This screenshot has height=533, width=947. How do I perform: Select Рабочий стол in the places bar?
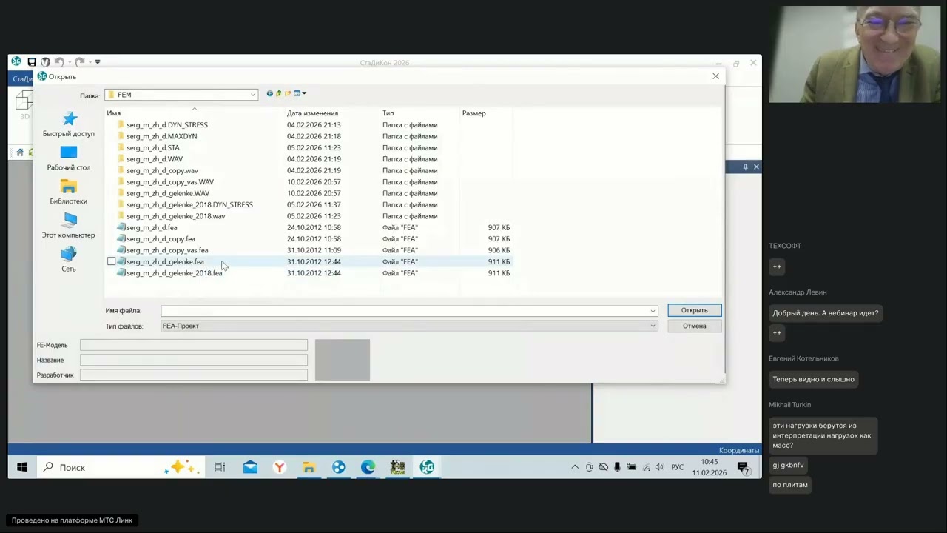click(69, 158)
